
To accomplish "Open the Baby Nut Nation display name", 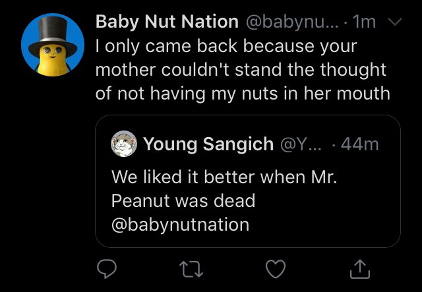I will [167, 22].
